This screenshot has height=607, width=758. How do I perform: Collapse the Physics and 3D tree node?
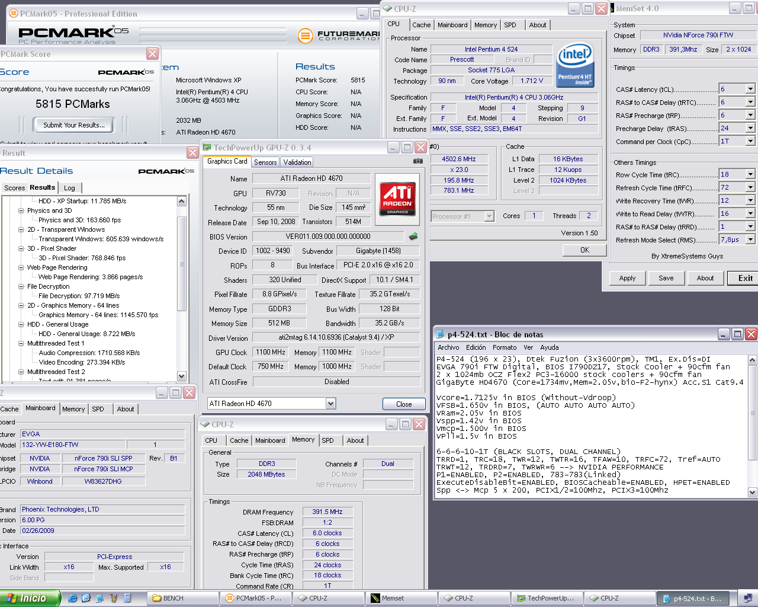tap(21, 210)
